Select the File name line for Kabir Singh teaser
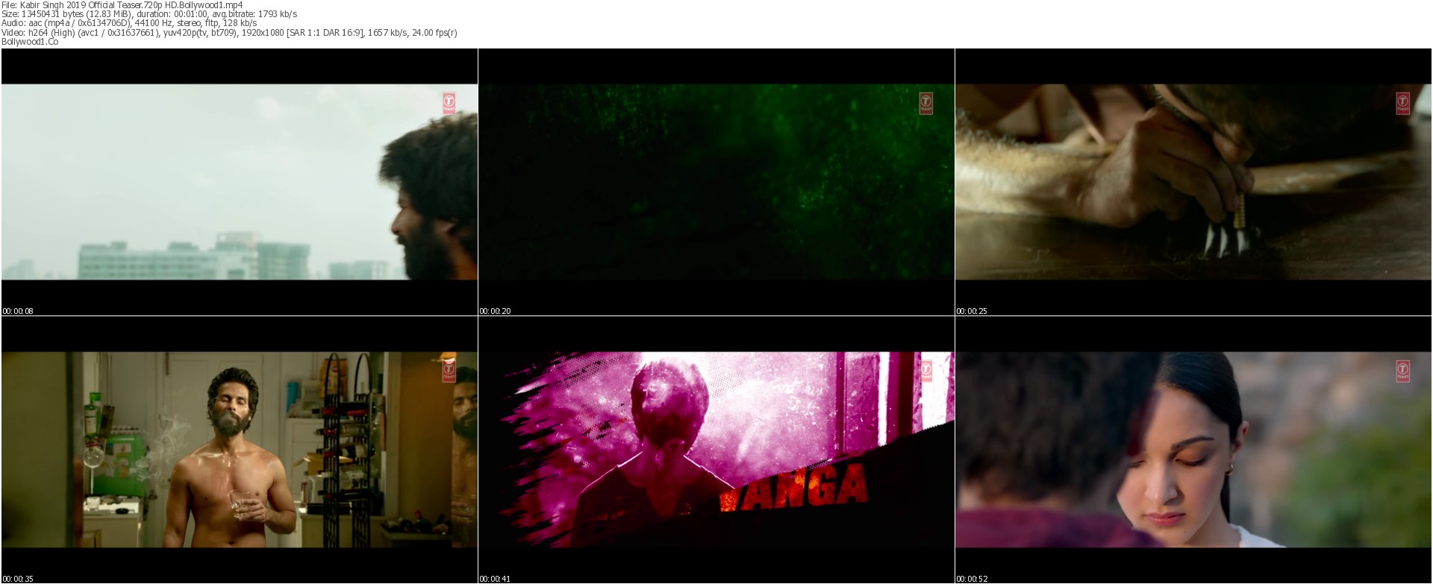 click(x=122, y=5)
